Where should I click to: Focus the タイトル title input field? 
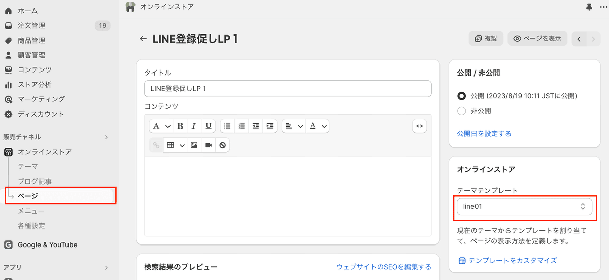288,88
